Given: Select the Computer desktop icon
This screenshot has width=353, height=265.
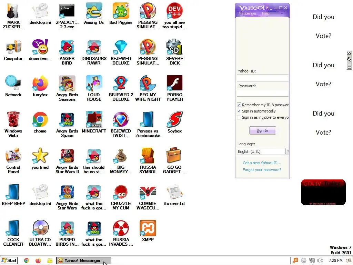Looking at the screenshot, I should (x=13, y=50).
